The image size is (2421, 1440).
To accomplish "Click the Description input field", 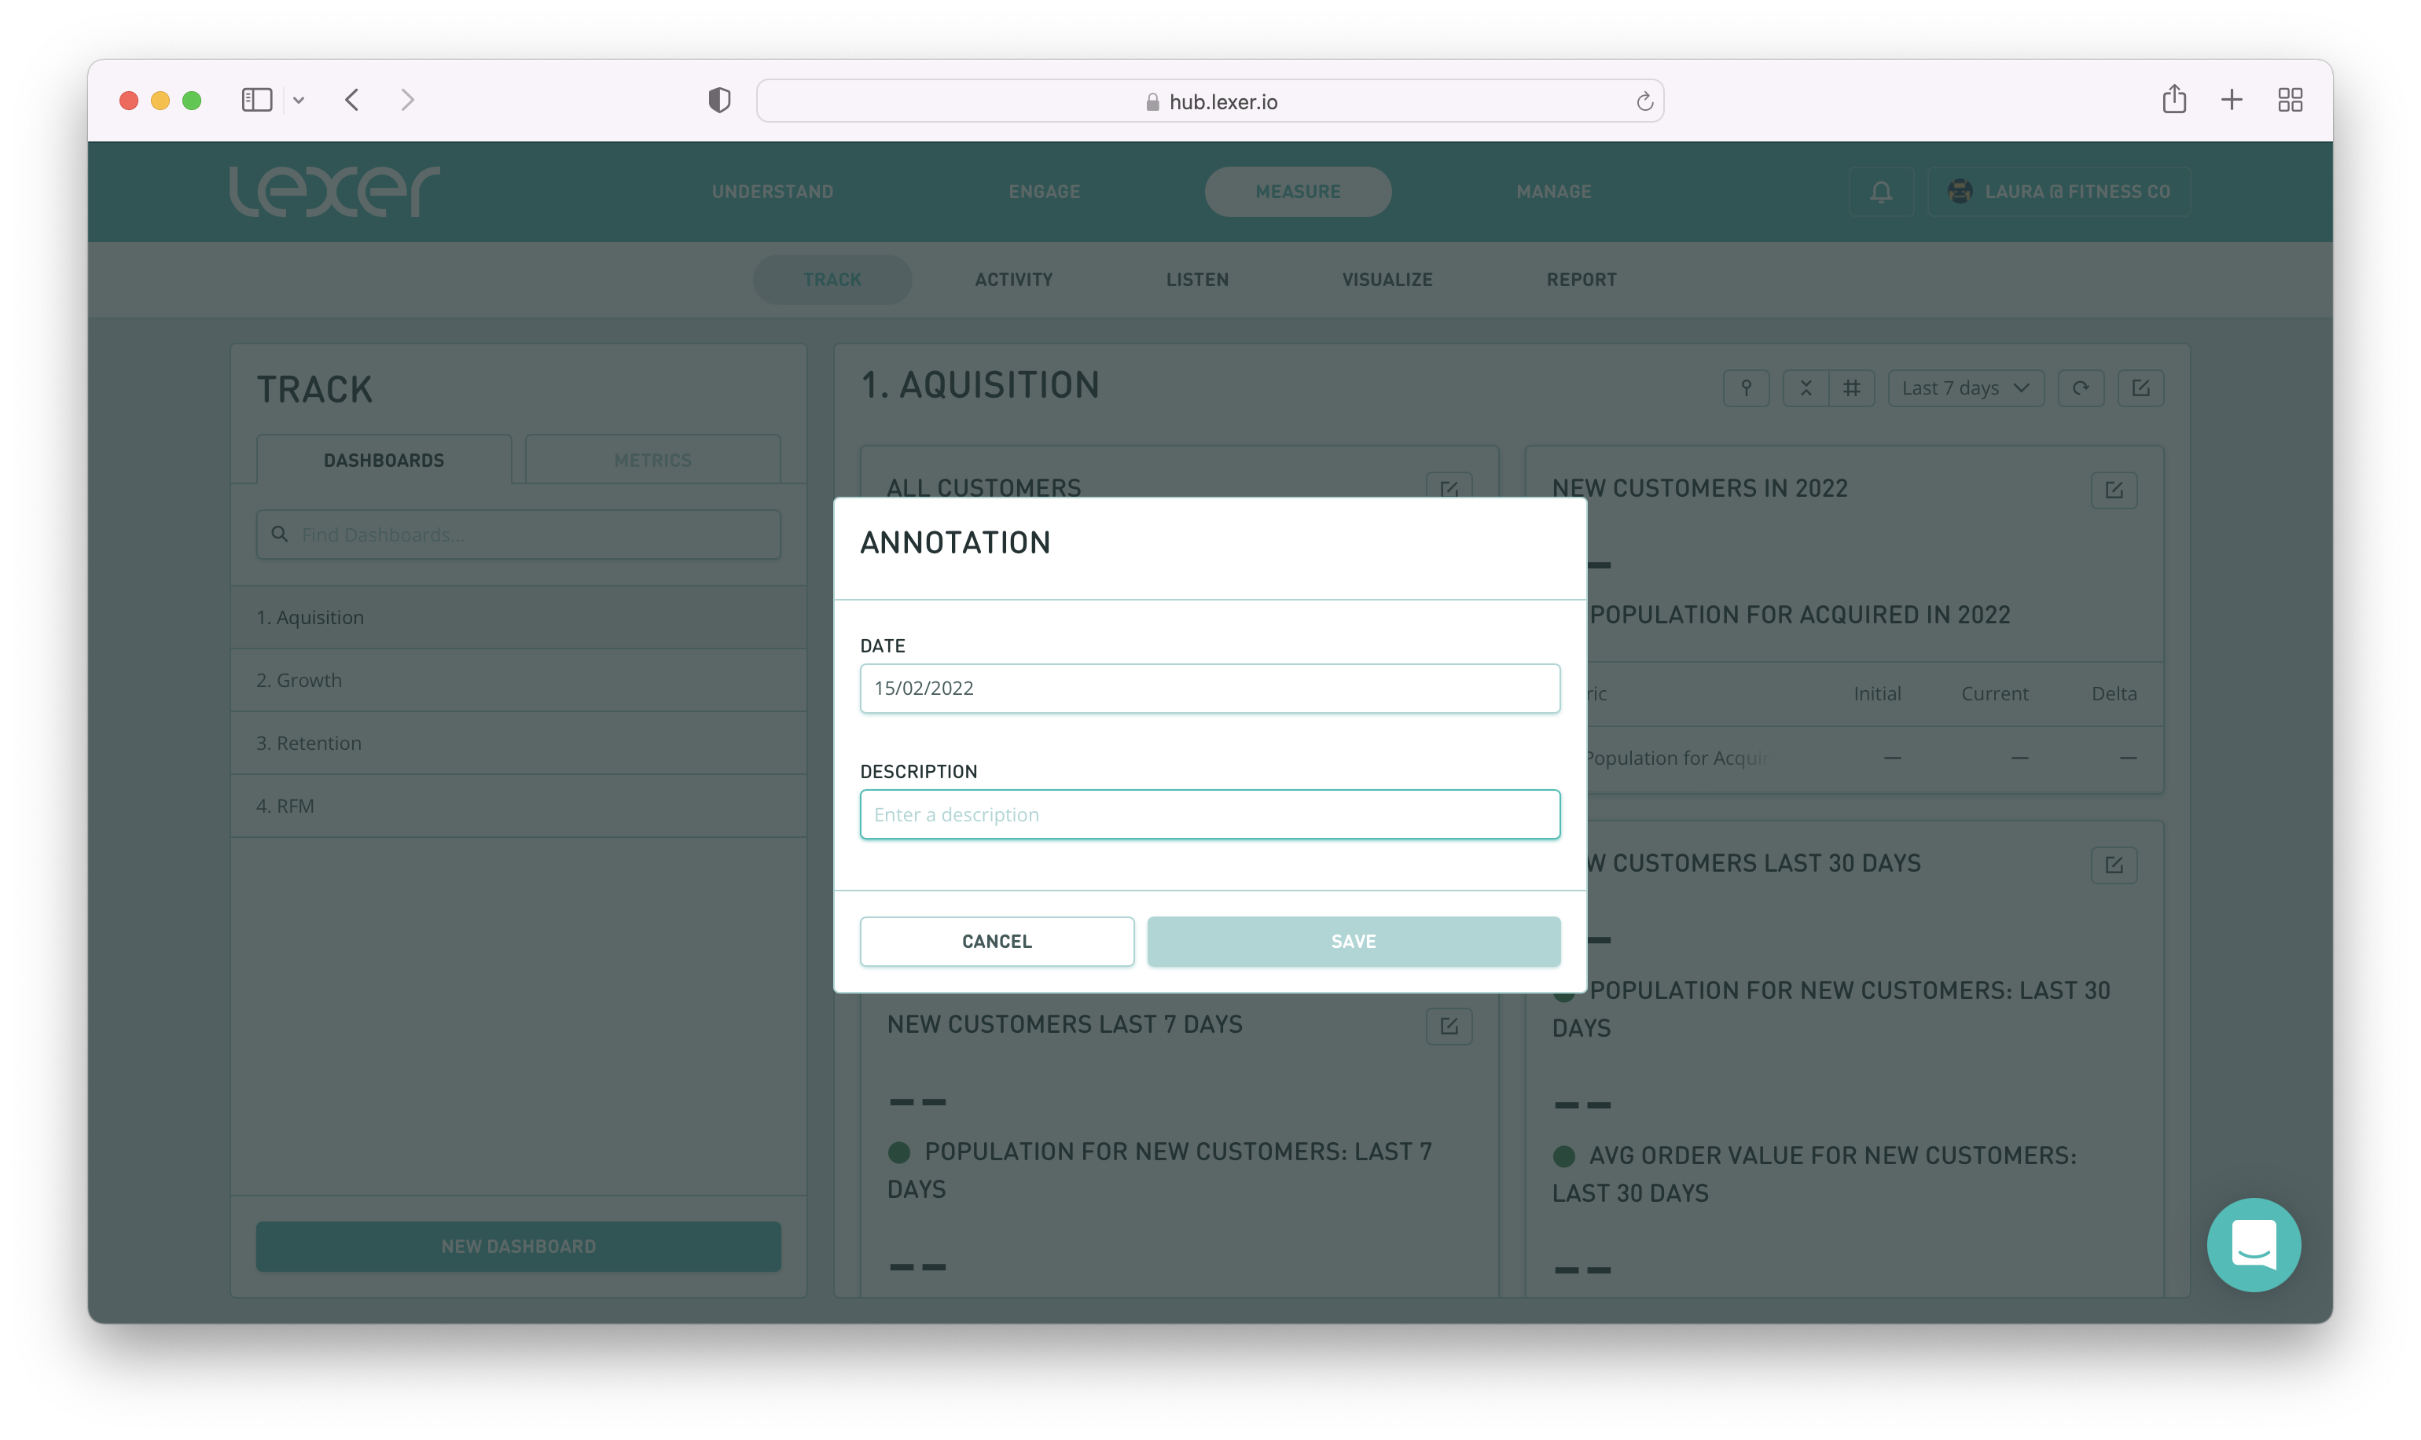I will [x=1210, y=814].
